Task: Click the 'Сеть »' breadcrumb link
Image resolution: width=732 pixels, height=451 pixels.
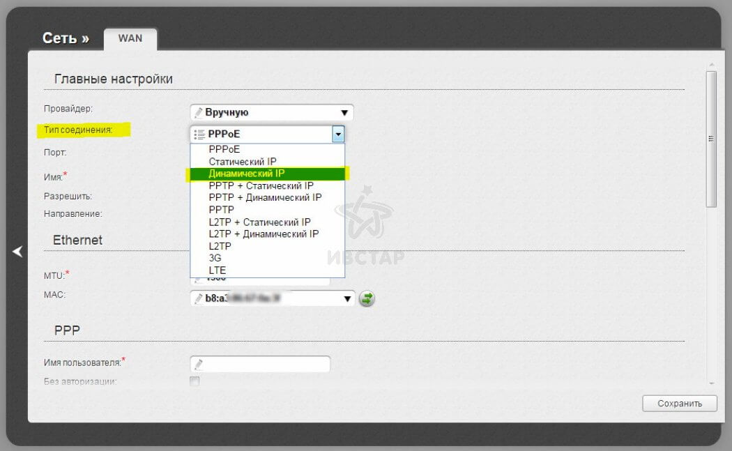Action: click(x=66, y=38)
